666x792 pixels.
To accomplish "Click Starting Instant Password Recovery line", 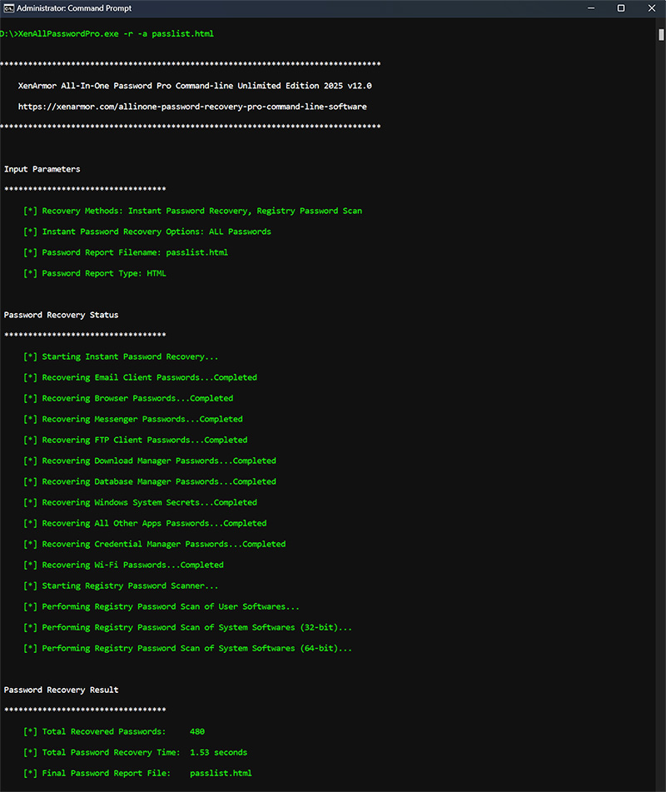I will (x=121, y=356).
